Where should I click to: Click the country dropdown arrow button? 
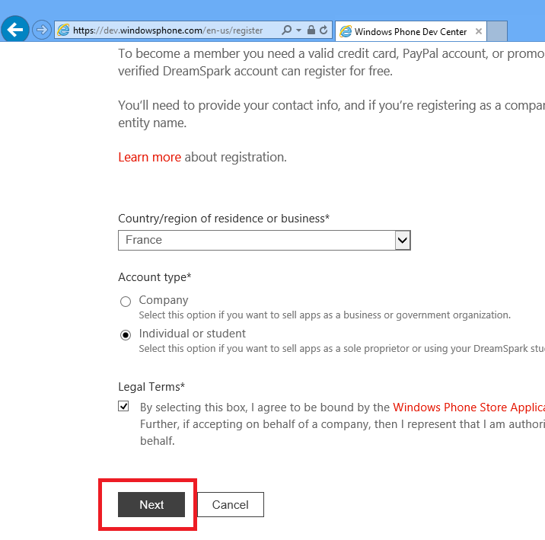coord(403,240)
